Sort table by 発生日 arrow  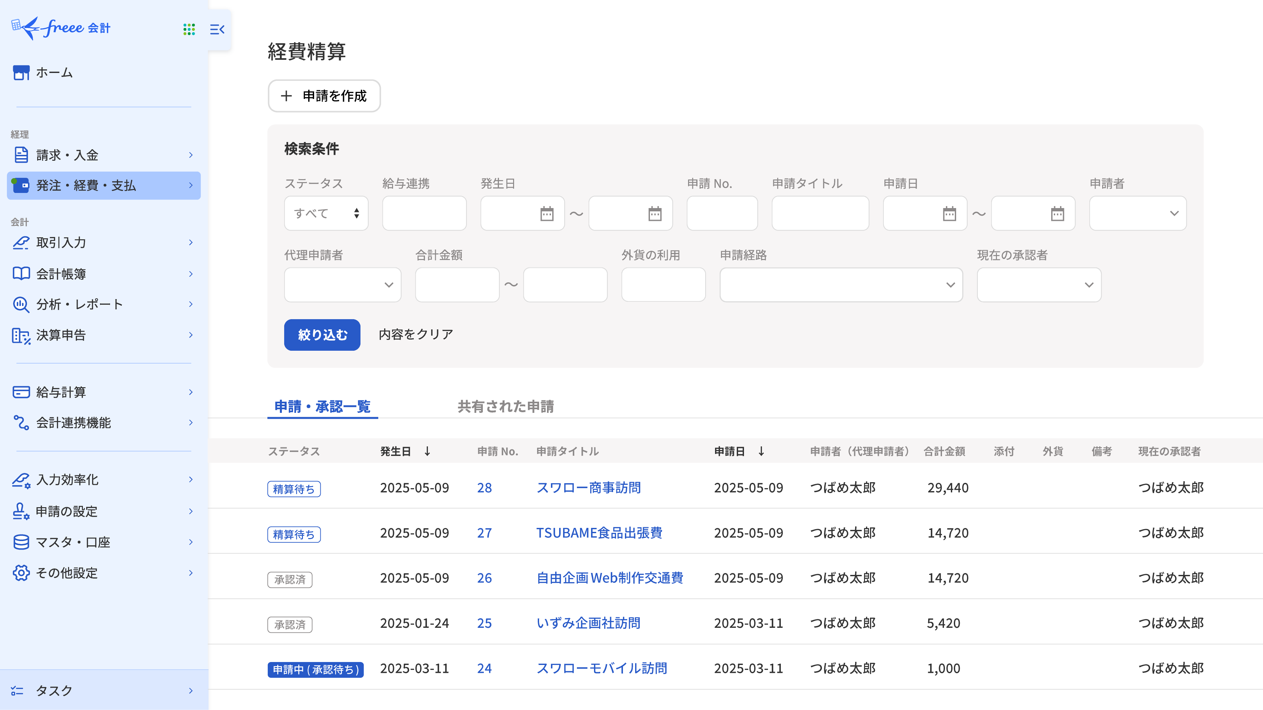(x=427, y=451)
